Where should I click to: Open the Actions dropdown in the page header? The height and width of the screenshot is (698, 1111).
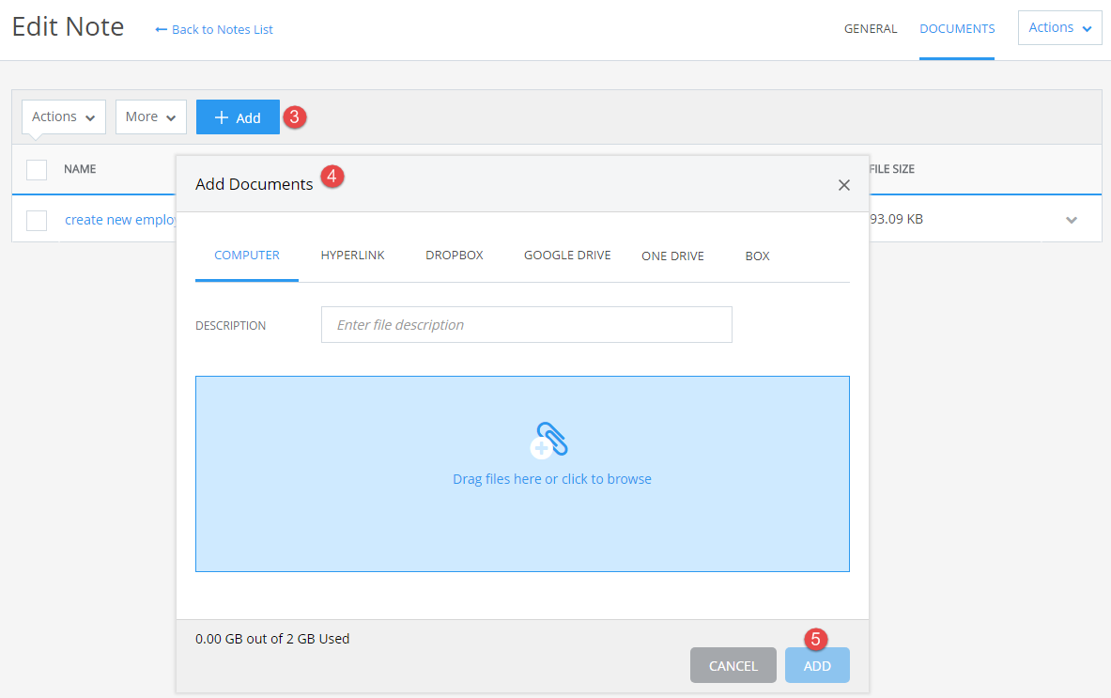coord(1060,27)
